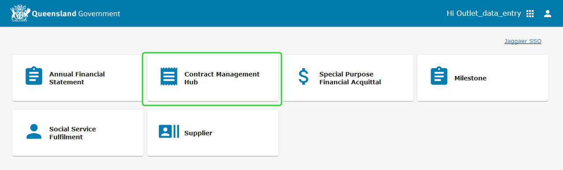563x170 pixels.
Task: Click the Hi Outlet_data_entry greeting text
Action: click(484, 14)
